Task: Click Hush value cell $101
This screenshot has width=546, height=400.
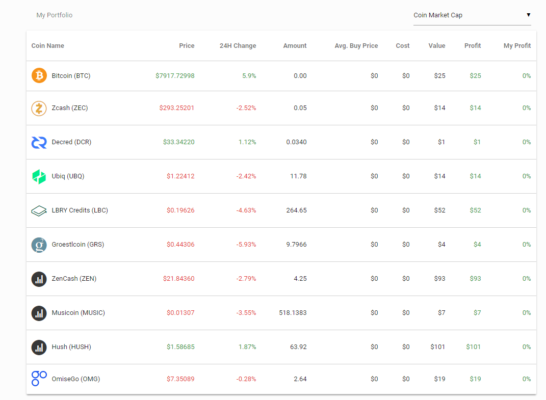Action: pyautogui.click(x=438, y=346)
